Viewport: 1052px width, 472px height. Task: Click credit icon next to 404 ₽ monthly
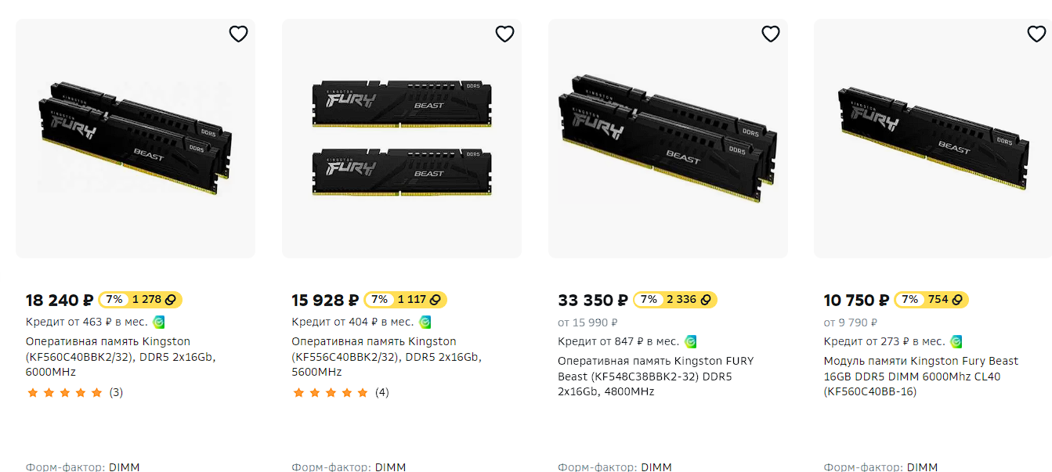tap(425, 322)
